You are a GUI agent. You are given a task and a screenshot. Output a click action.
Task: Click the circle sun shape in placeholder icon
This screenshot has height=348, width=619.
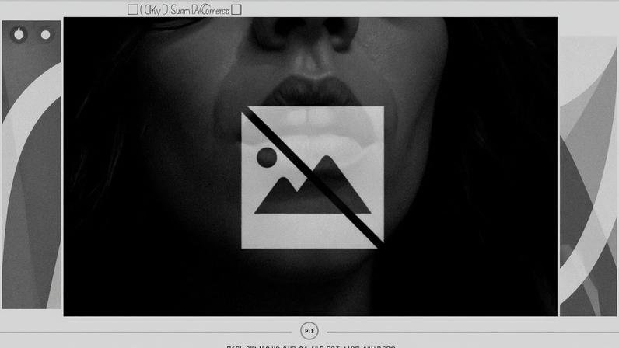coord(266,157)
